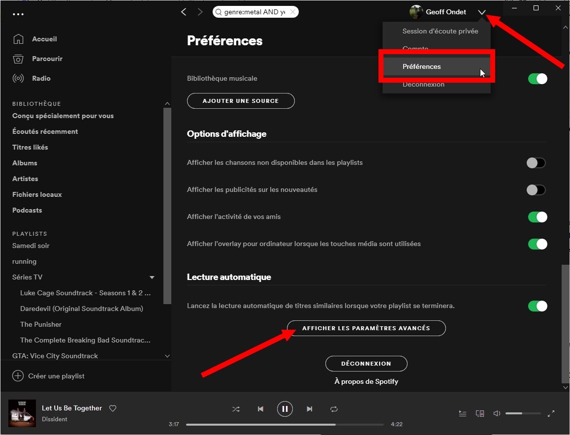Click sidebar scroll up arrow
This screenshot has width=570, height=435.
click(167, 103)
